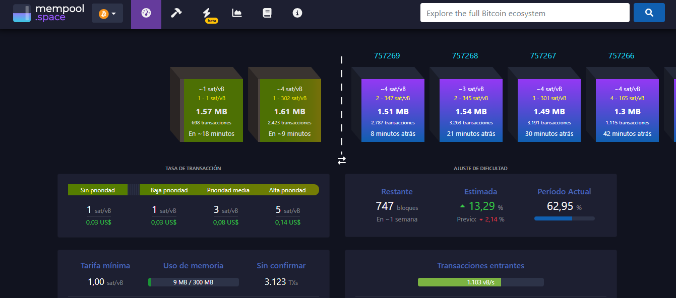Screen dimensions: 676x298
Task: Toggle the timeline direction swap arrows icon
Action: click(342, 161)
